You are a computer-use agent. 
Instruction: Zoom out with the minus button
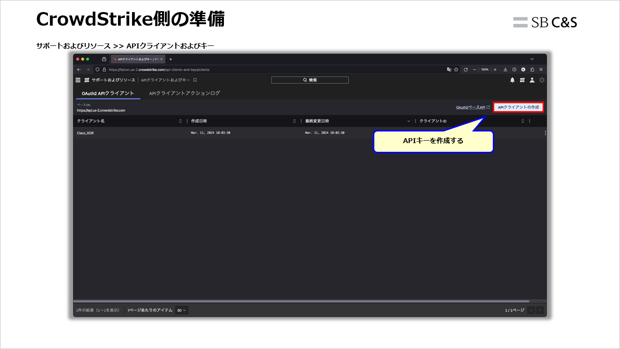475,70
